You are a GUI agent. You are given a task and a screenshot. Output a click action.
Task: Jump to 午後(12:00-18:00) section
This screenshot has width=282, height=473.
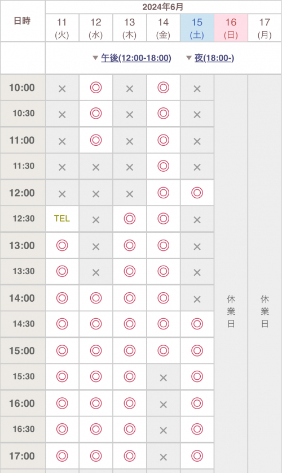[x=136, y=58]
